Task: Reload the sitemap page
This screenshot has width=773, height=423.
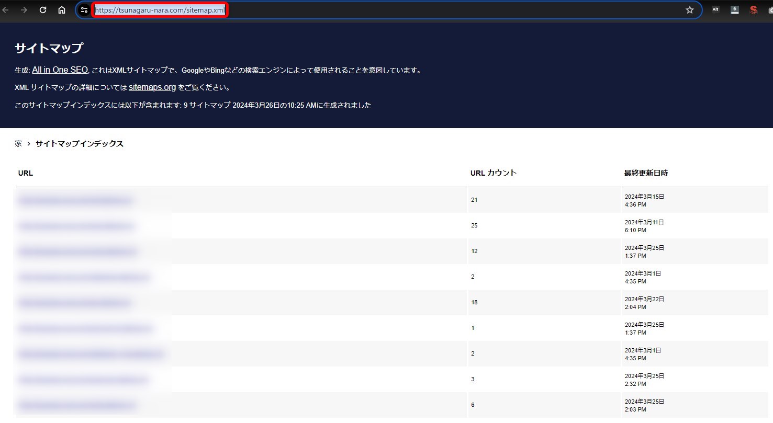Action: pos(43,10)
